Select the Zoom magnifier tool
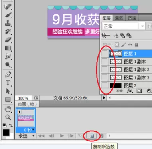 (8, 117)
